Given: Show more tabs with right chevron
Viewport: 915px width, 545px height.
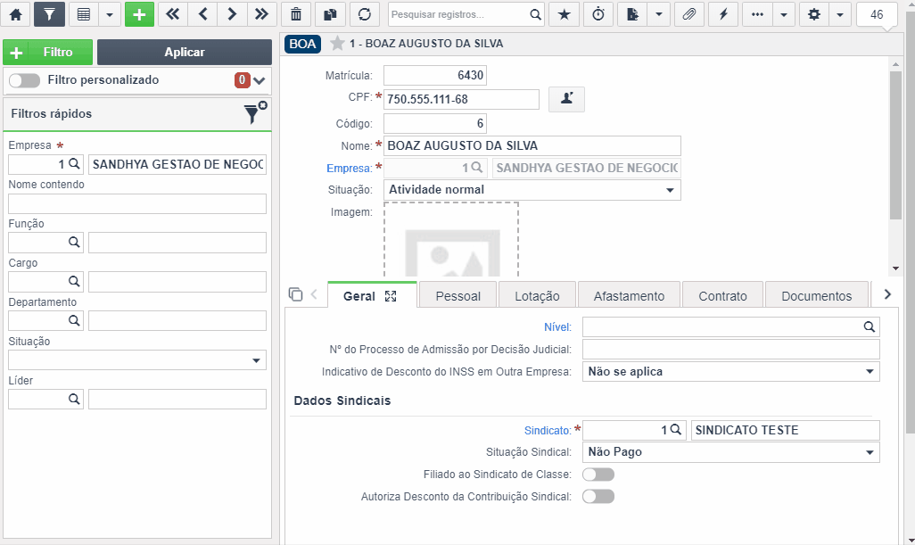Looking at the screenshot, I should click(x=887, y=294).
